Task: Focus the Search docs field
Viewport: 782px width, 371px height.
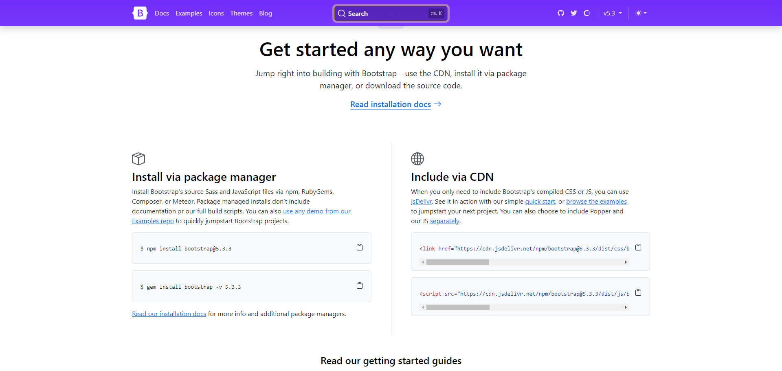Action: (x=391, y=13)
